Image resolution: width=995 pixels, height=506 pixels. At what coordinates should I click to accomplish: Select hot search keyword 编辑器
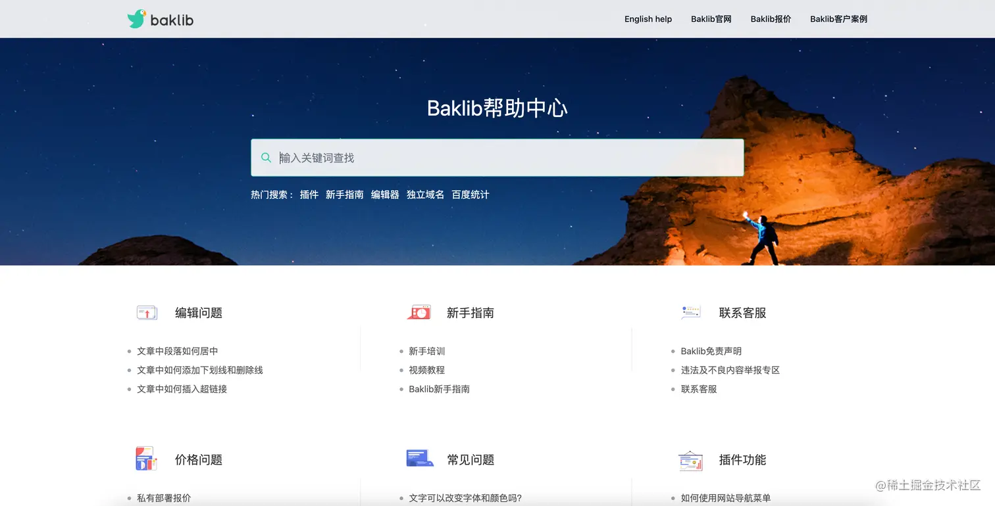pos(385,195)
